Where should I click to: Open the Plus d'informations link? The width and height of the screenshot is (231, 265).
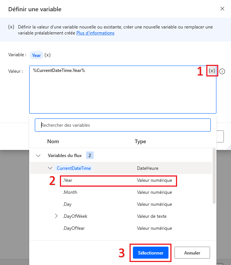coord(95,33)
